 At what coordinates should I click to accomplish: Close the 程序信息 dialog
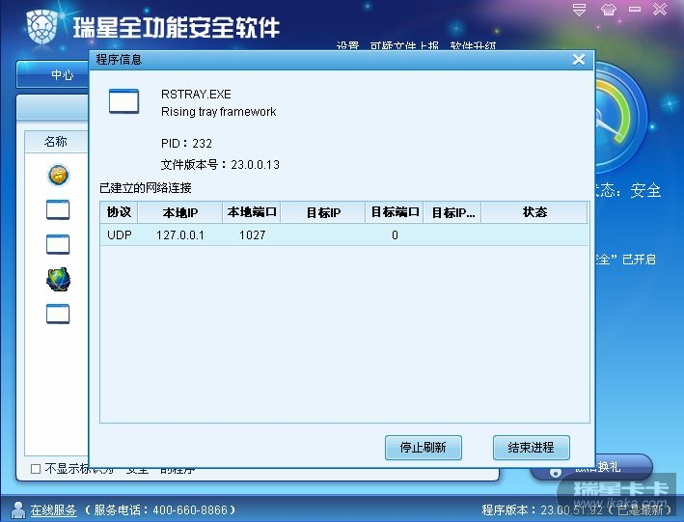[579, 60]
